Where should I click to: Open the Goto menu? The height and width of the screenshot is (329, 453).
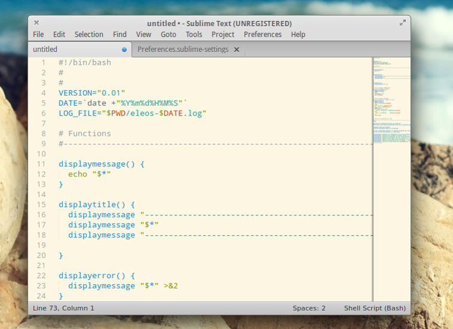point(168,34)
